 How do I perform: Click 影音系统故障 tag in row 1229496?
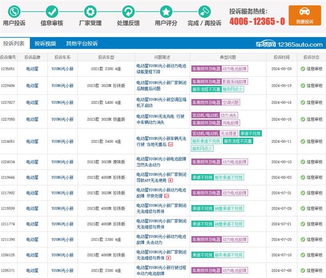[235, 81]
